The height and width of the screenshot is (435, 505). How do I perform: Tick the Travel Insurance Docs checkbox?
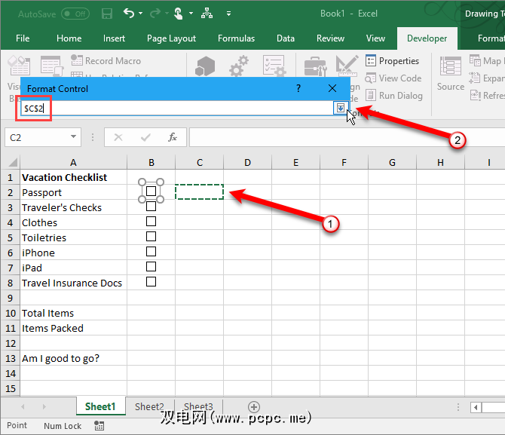(151, 282)
